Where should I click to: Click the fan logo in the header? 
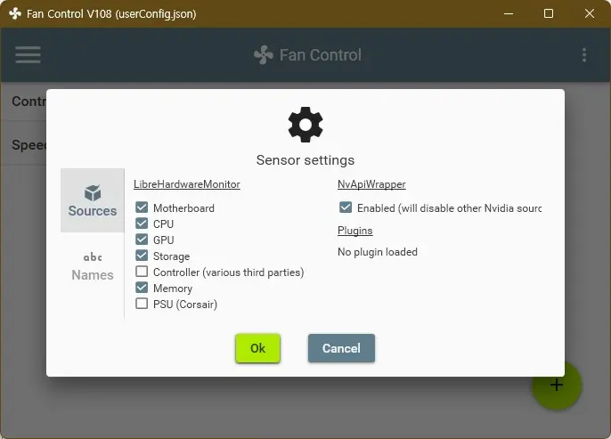tap(264, 55)
